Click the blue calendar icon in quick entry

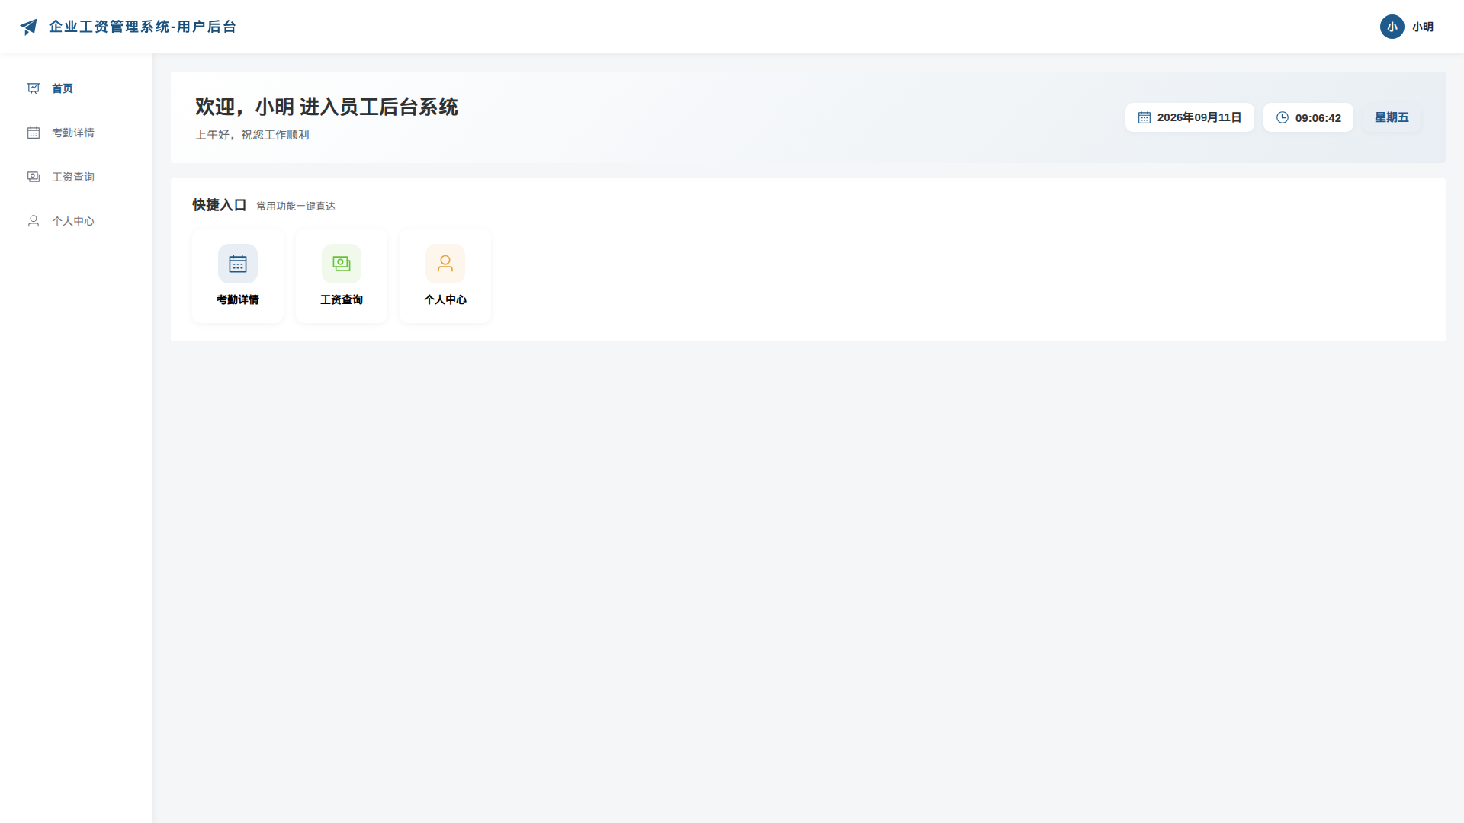pyautogui.click(x=238, y=264)
